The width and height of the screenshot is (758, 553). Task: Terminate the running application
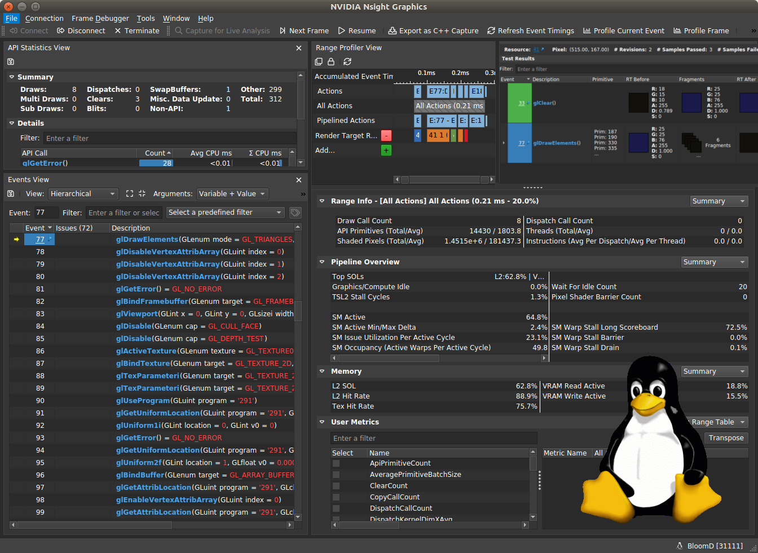pos(137,31)
